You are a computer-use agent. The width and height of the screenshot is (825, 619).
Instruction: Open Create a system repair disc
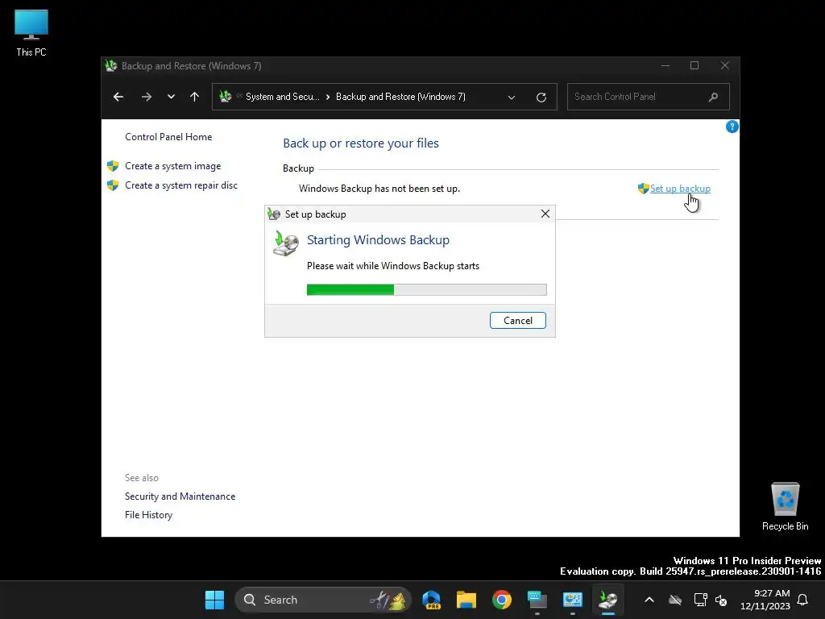point(181,185)
